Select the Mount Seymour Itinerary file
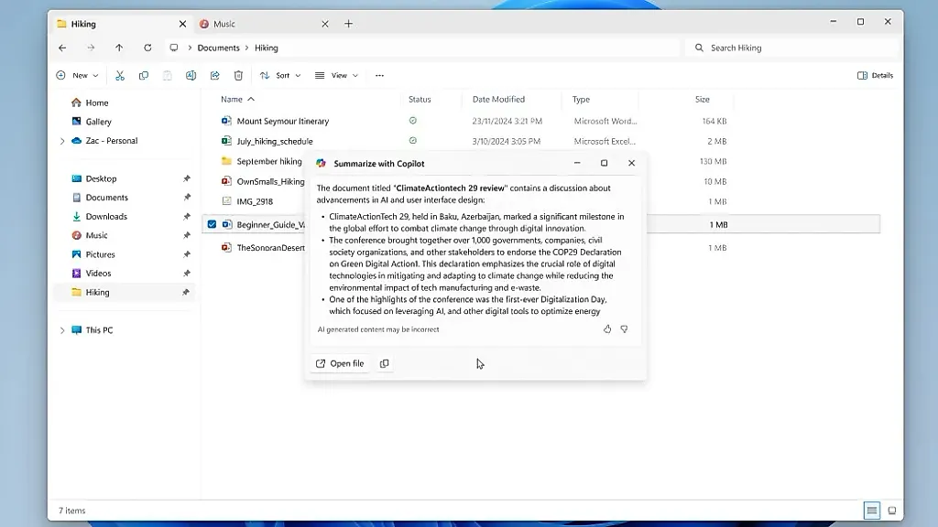The image size is (938, 527). tap(283, 122)
